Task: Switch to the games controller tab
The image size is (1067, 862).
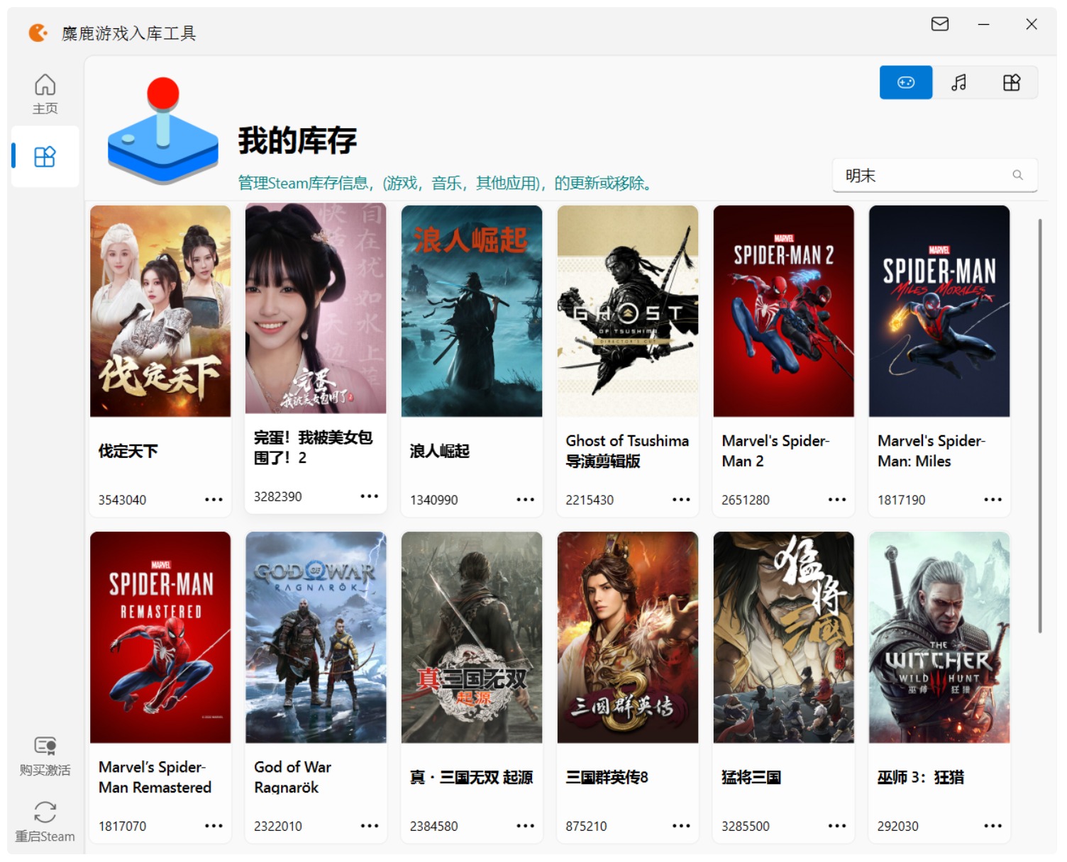Action: click(x=906, y=82)
